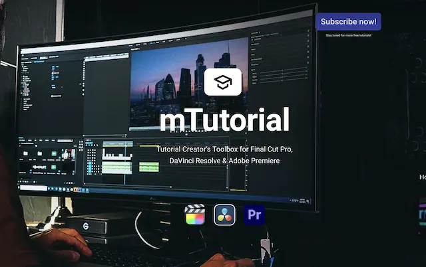The width and height of the screenshot is (426, 267).
Task: Select the Adobe Premiere Pr icon
Action: [x=254, y=215]
